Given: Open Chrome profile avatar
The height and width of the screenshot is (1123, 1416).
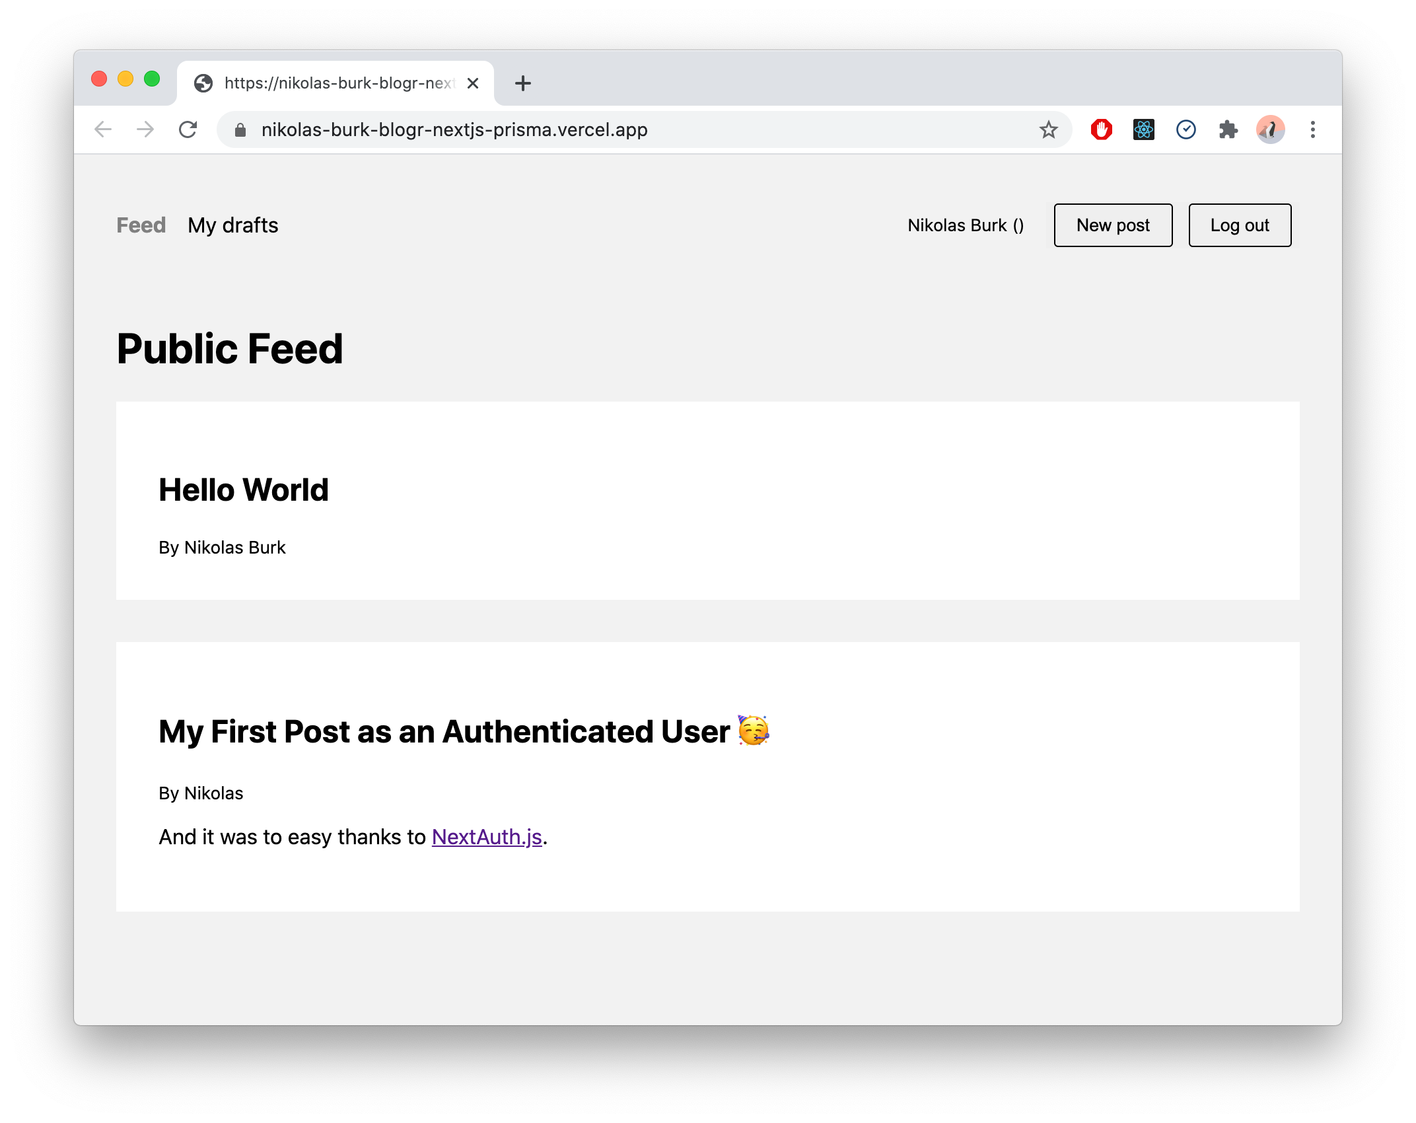Looking at the screenshot, I should point(1270,129).
